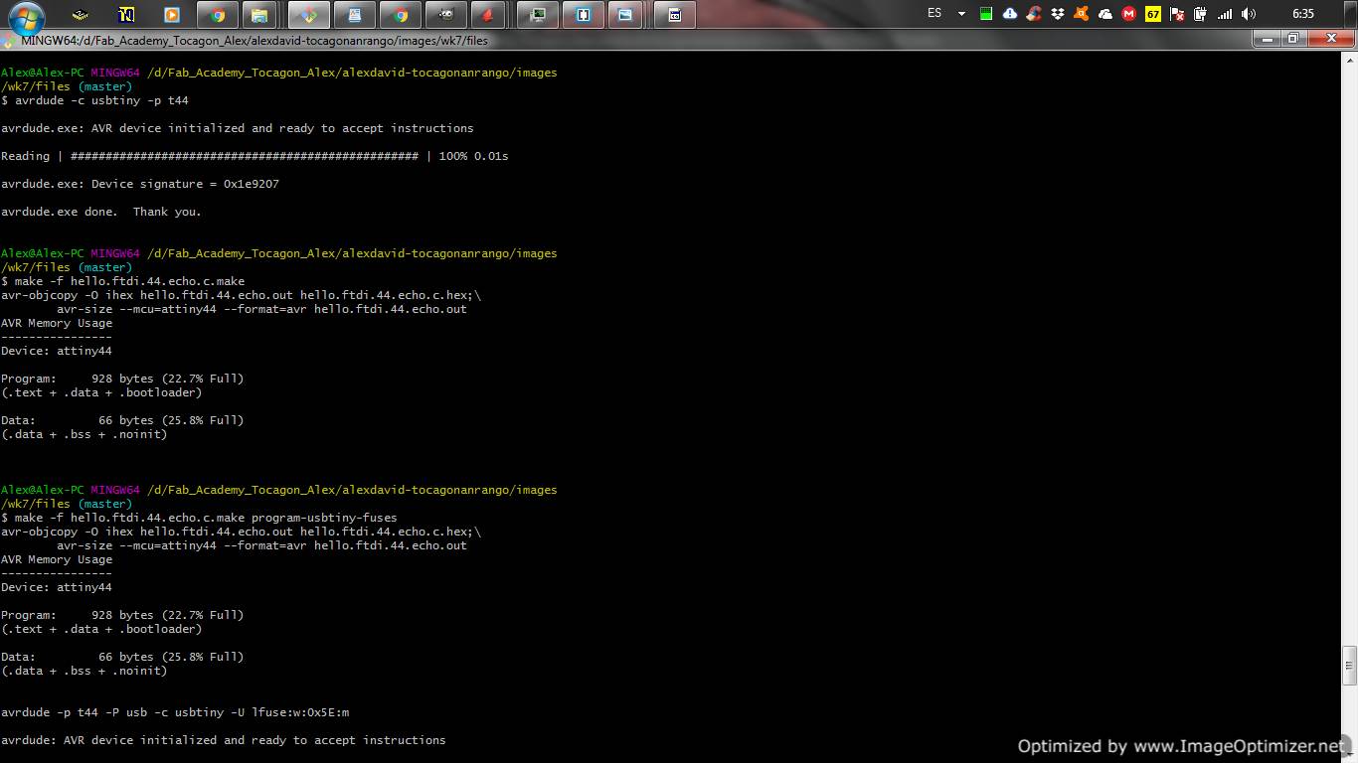
Task: Click the '$ avrdude -c usbtiny -p t44' command
Action: click(94, 100)
